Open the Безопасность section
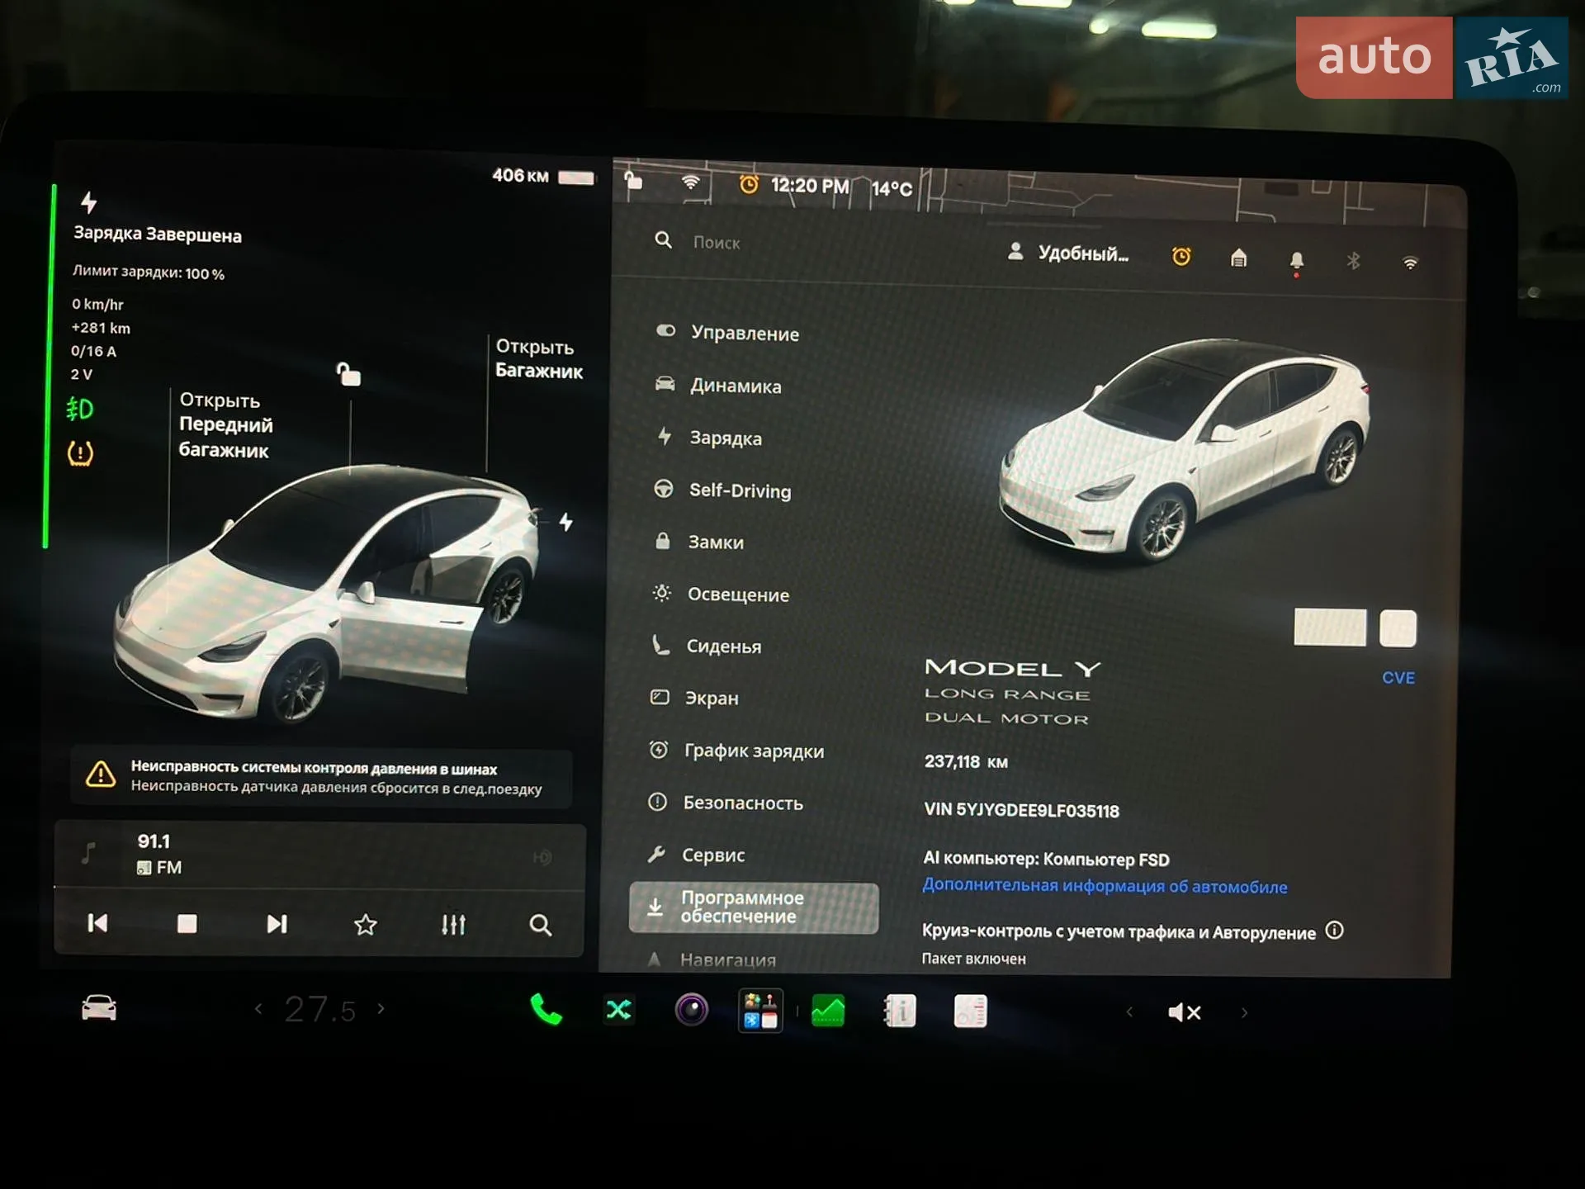This screenshot has height=1189, width=1585. click(725, 803)
